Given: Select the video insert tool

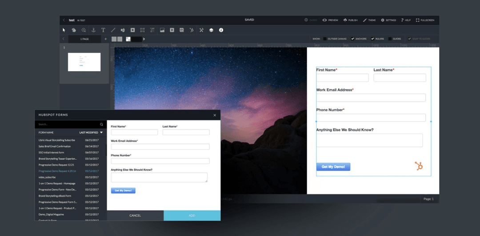Looking at the screenshot, I should (172, 30).
